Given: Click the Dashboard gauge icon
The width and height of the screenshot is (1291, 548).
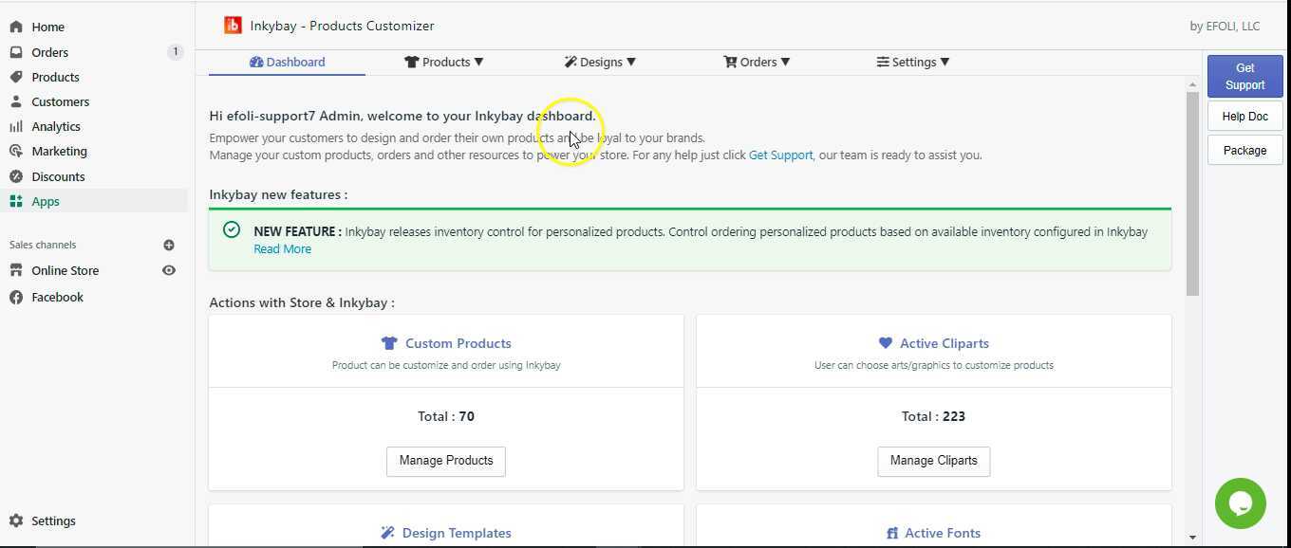Looking at the screenshot, I should click(x=256, y=62).
